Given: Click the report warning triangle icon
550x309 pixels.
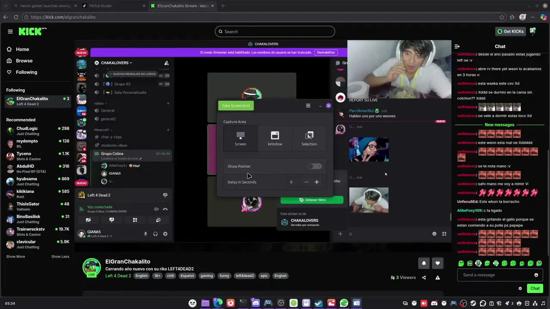Looking at the screenshot, I should click(437, 278).
